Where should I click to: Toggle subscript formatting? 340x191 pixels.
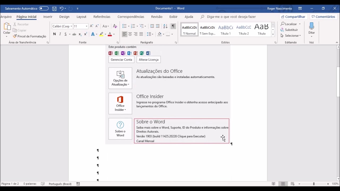80,34
